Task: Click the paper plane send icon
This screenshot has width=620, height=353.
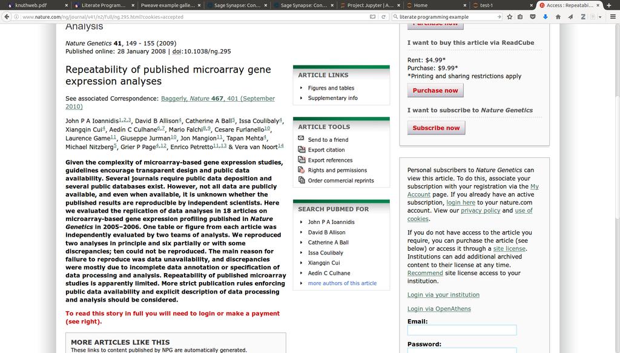Action: pyautogui.click(x=570, y=17)
